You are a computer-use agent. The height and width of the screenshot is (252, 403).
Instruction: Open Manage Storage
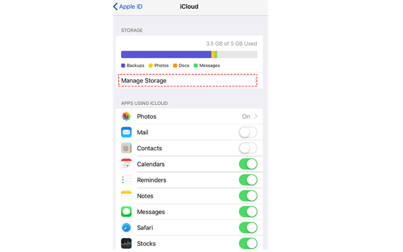coord(189,81)
